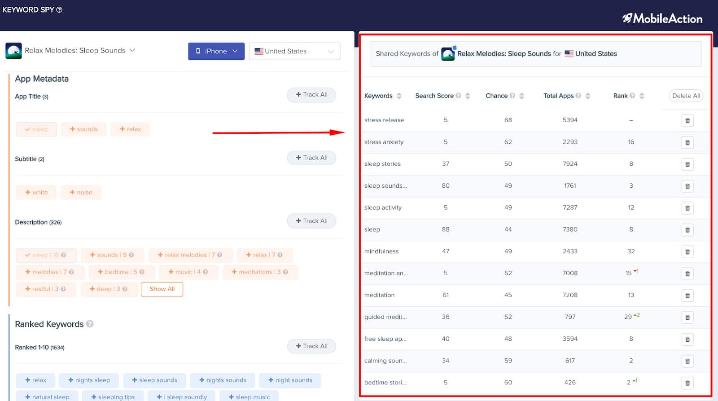This screenshot has height=401, width=718.
Task: Track all Ranked 1-10 keywords
Action: [x=311, y=346]
